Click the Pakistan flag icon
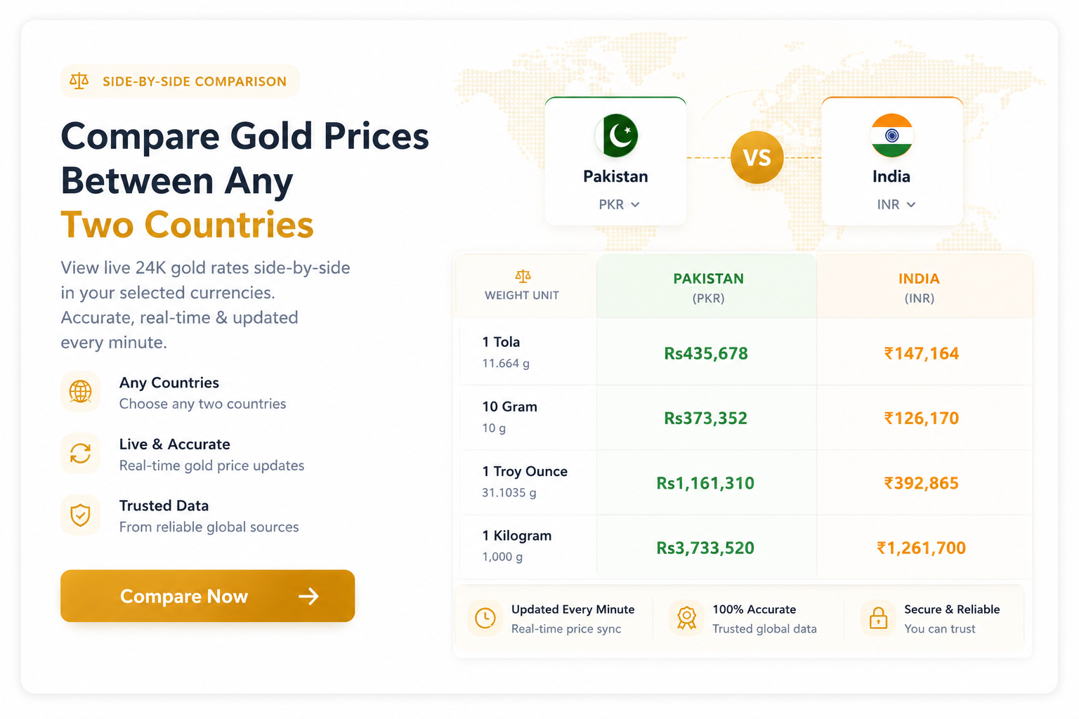The width and height of the screenshot is (1079, 719). tap(616, 136)
